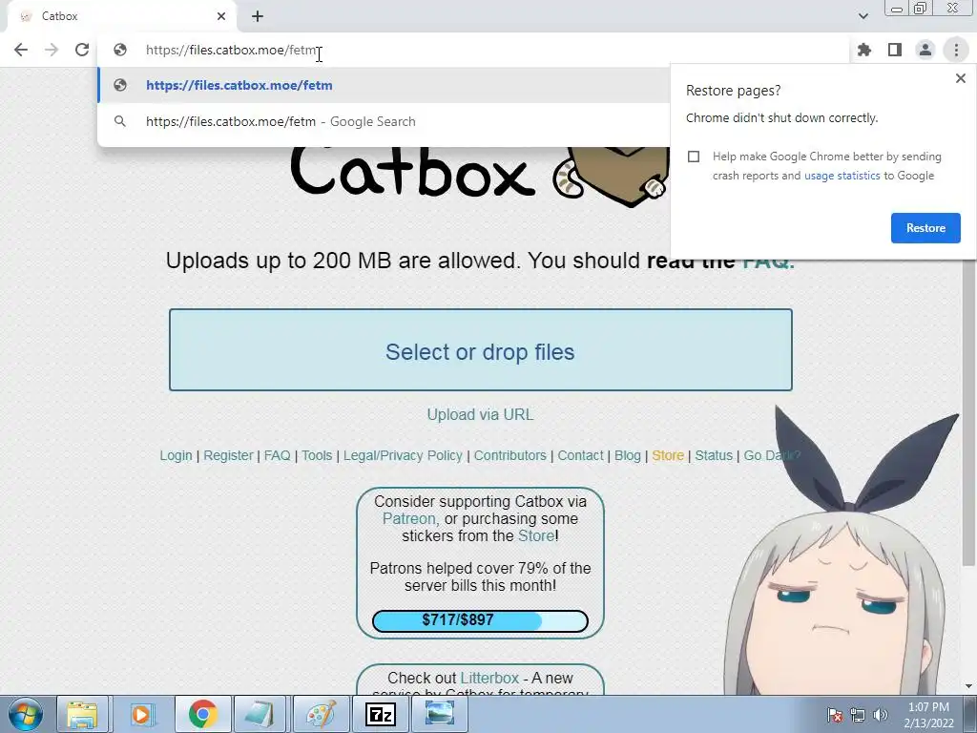Open Windows Explorer from taskbar
This screenshot has width=977, height=733.
pyautogui.click(x=83, y=714)
